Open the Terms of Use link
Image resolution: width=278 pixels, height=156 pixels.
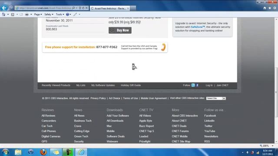point(130,98)
